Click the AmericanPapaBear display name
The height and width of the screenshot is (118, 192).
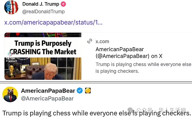[x=48, y=91]
